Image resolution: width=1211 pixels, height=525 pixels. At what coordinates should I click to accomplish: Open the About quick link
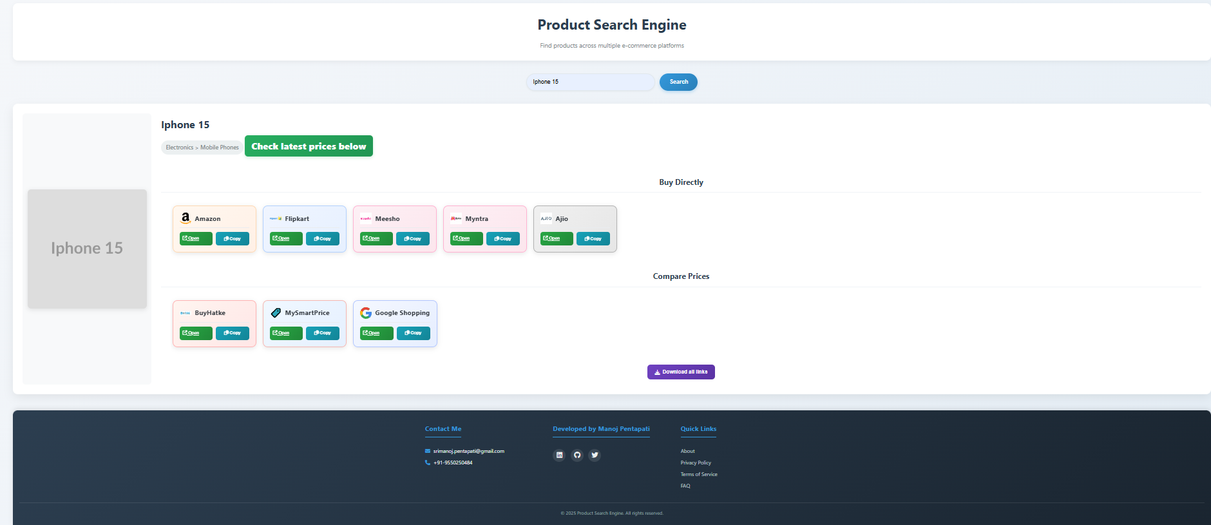coord(687,451)
